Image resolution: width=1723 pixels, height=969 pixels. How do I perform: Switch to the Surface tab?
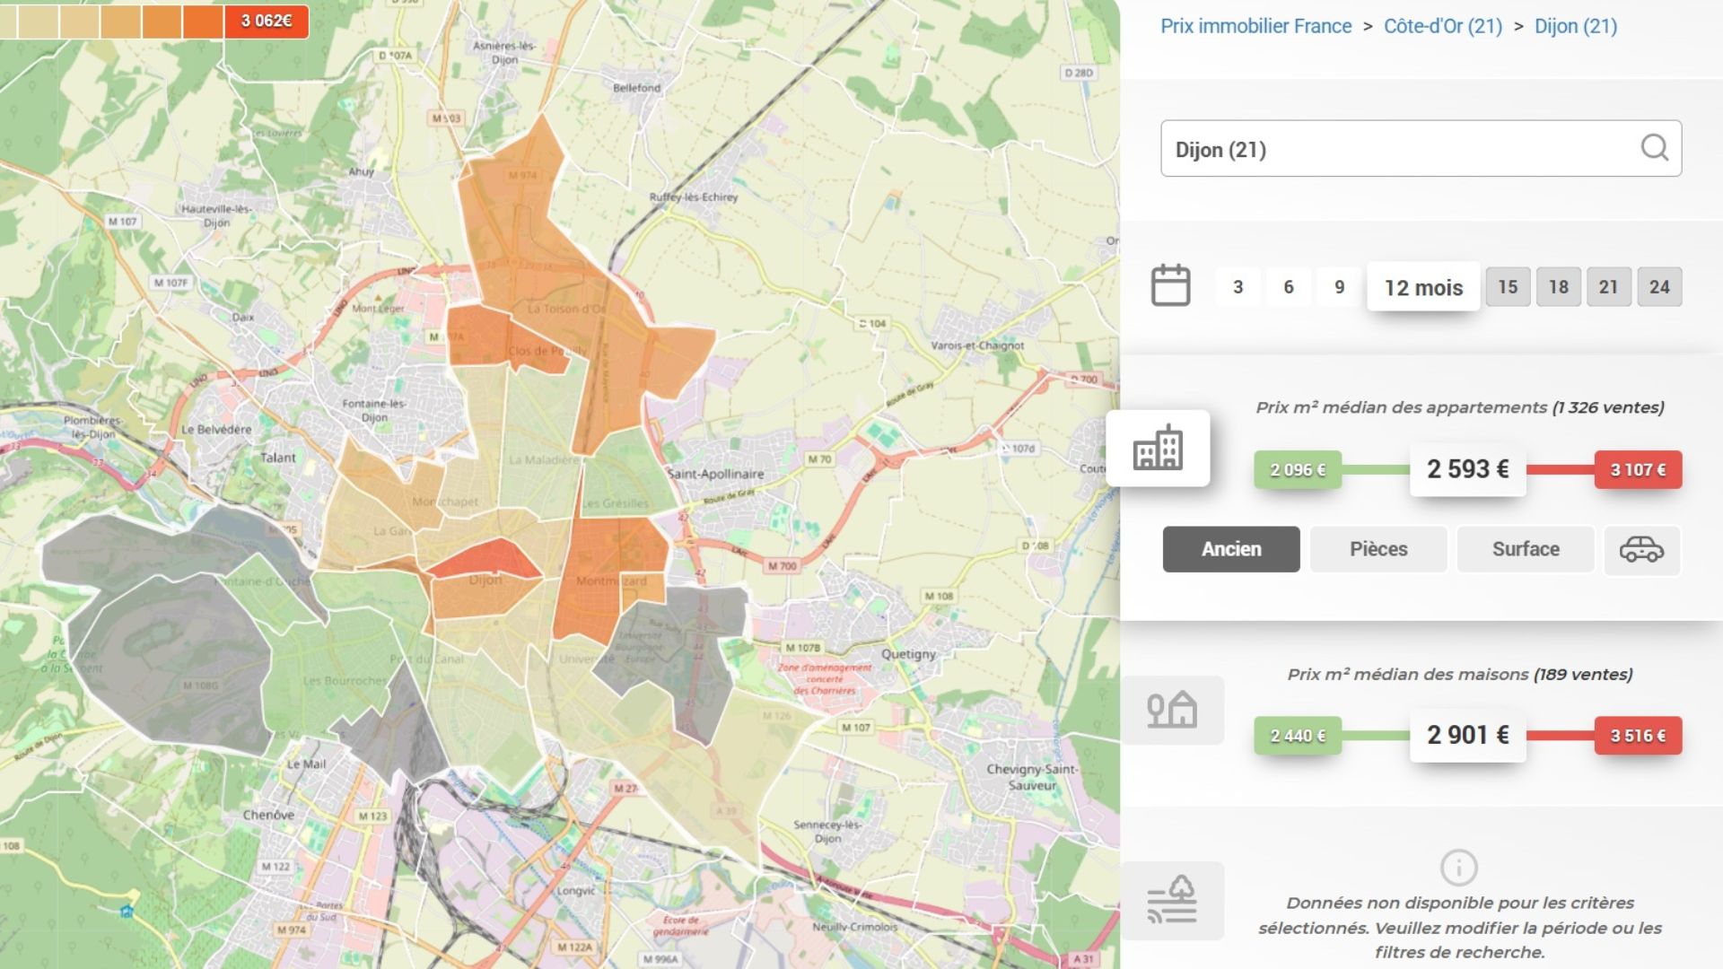point(1525,549)
